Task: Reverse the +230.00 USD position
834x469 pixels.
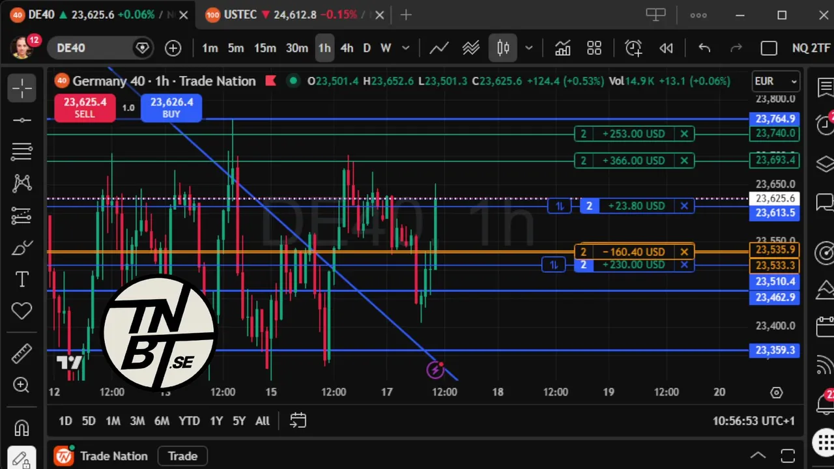Action: pyautogui.click(x=553, y=264)
